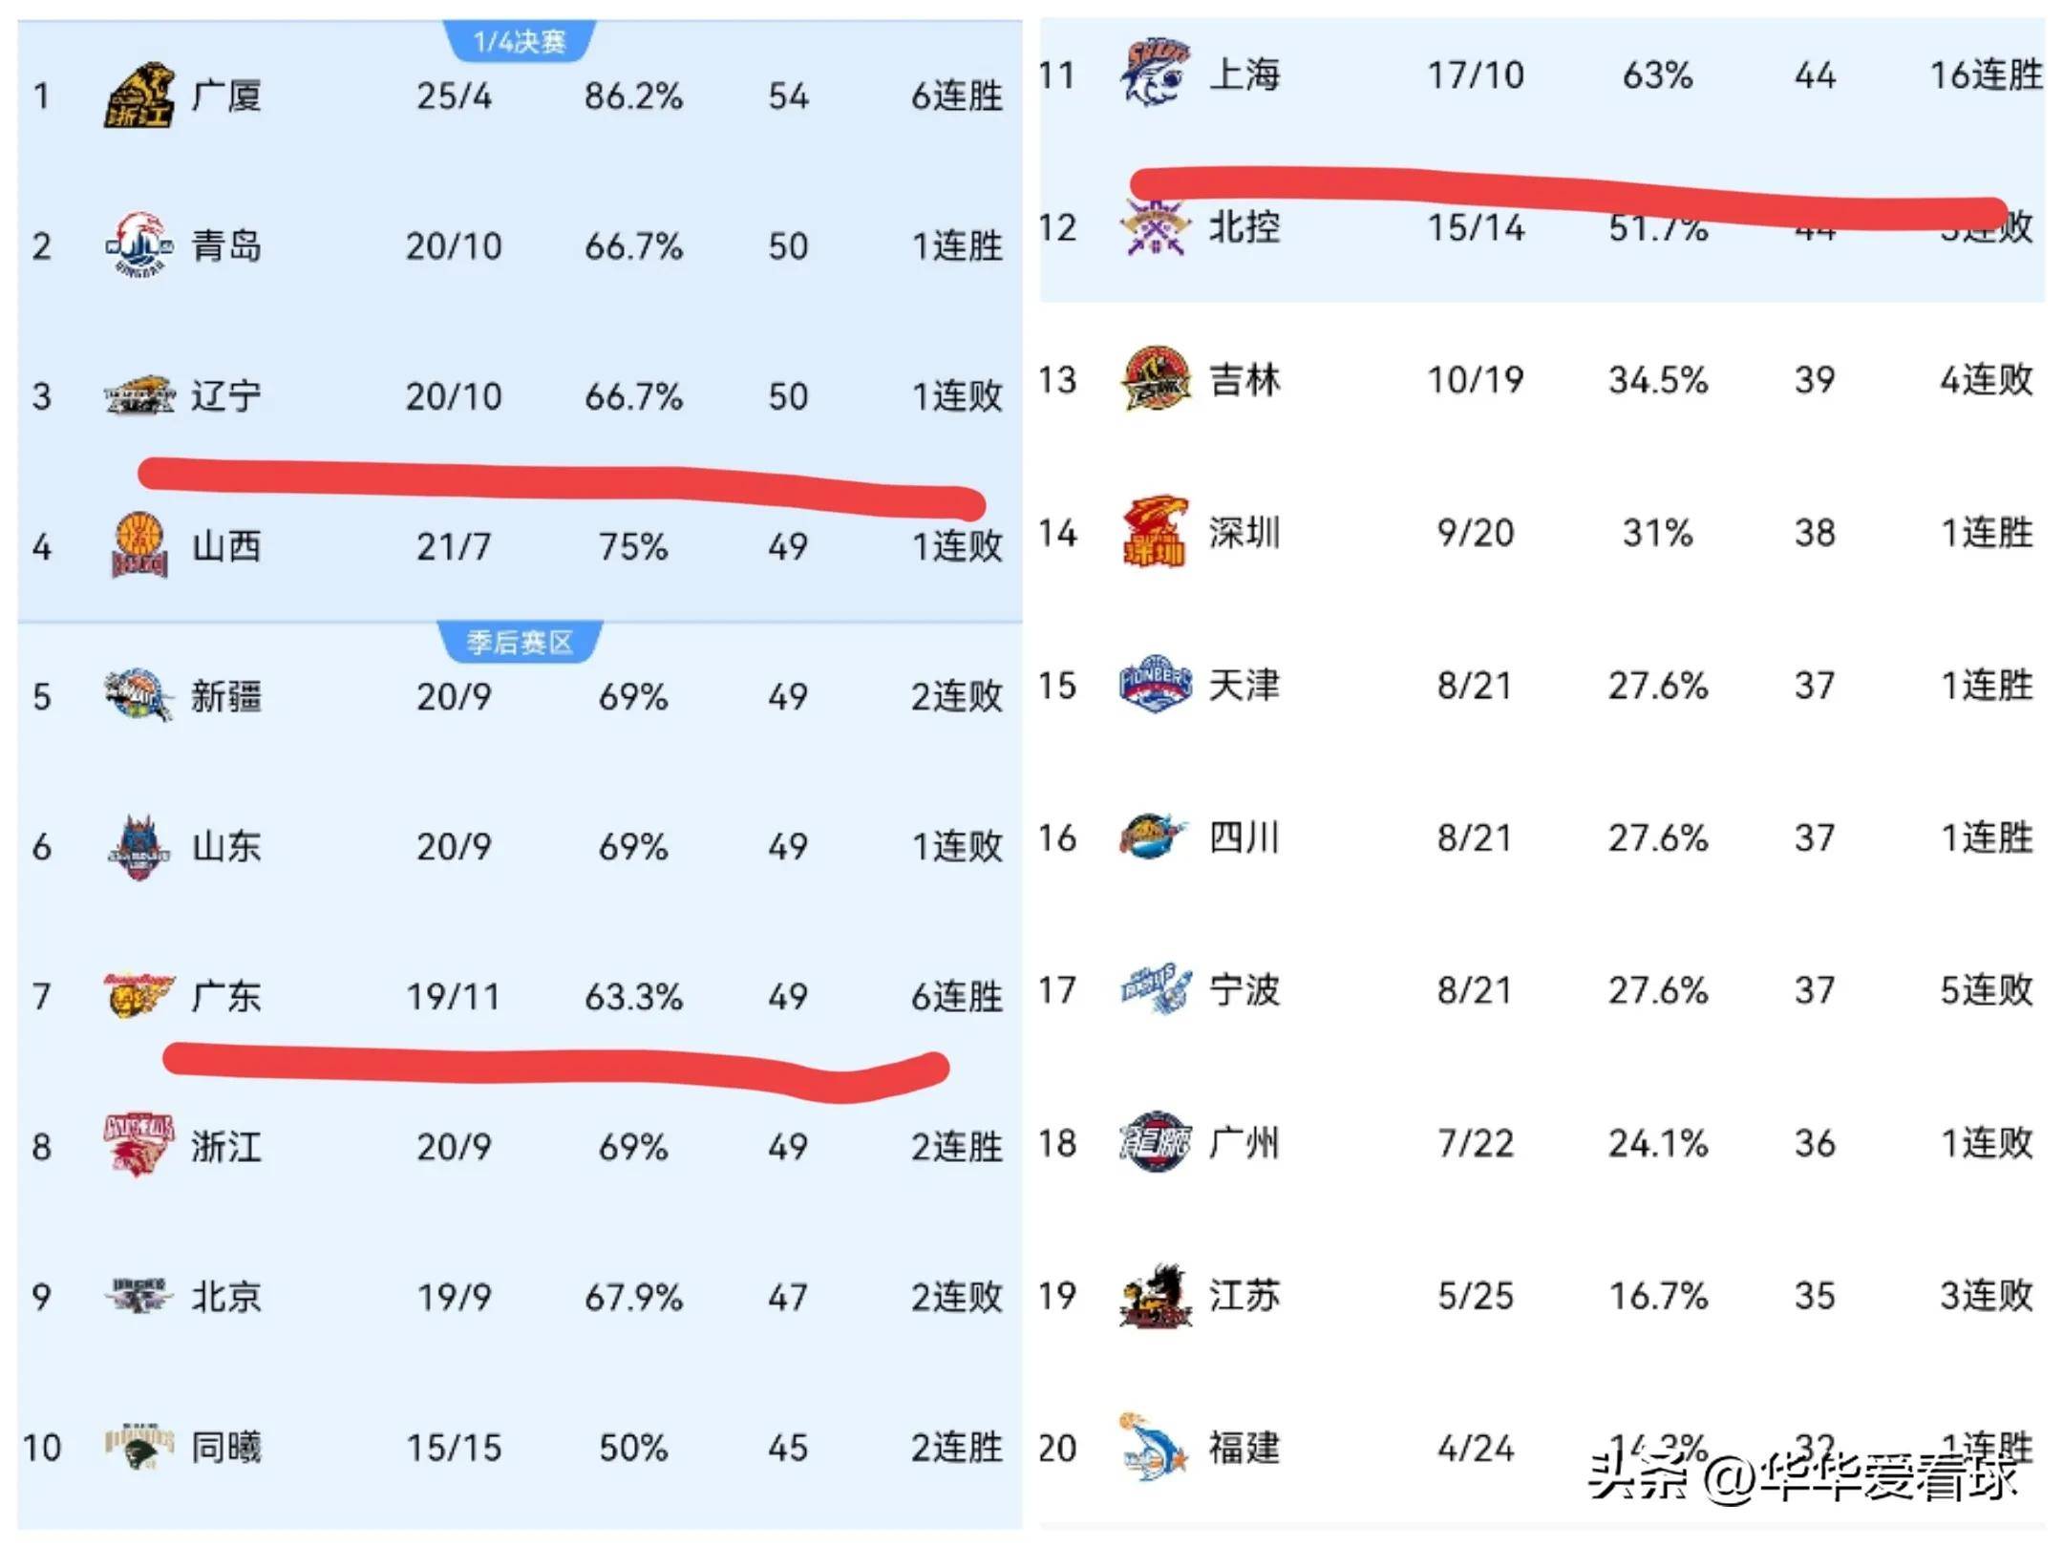2063x1547 pixels.
Task: Click the 新疆 team name
Action: [x=225, y=696]
